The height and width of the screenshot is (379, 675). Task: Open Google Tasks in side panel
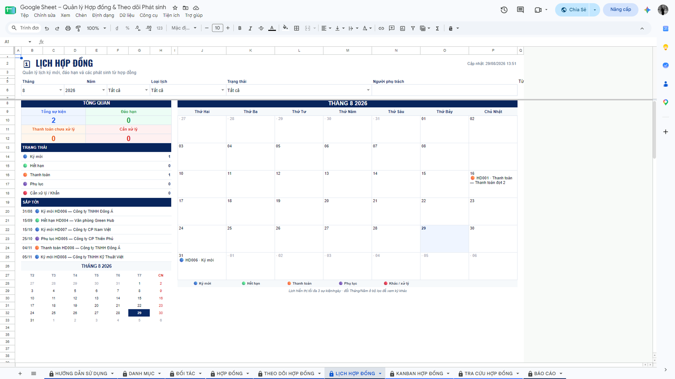click(666, 65)
